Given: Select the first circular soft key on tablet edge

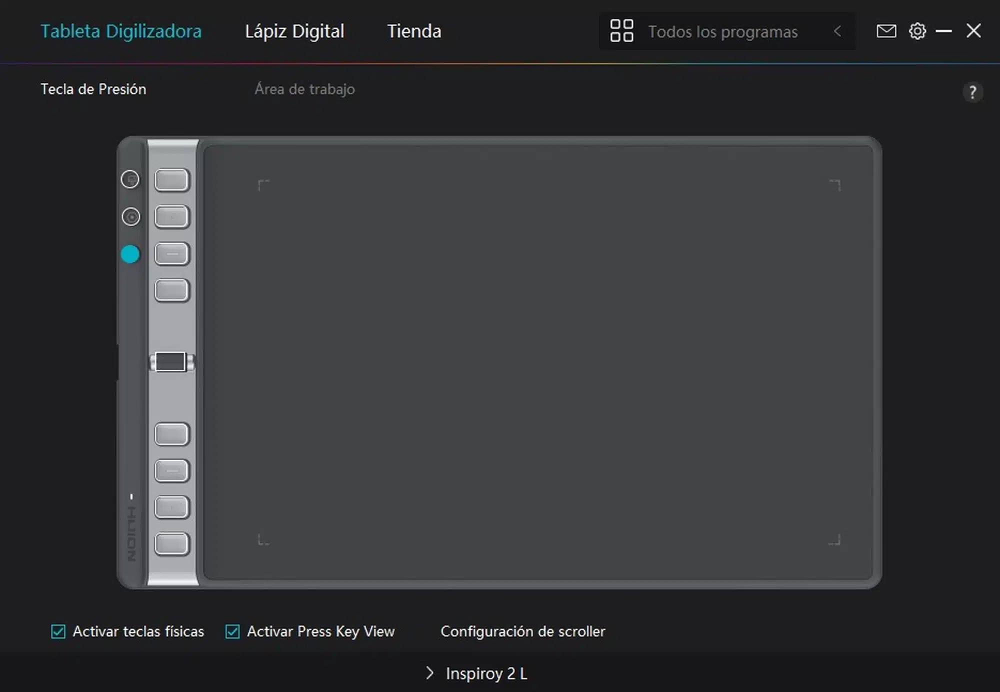Looking at the screenshot, I should tap(130, 179).
